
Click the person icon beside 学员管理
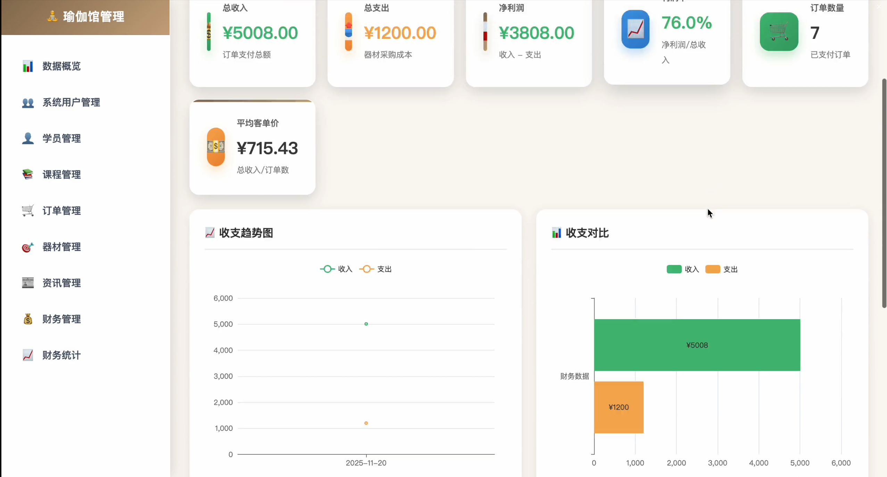coord(28,138)
